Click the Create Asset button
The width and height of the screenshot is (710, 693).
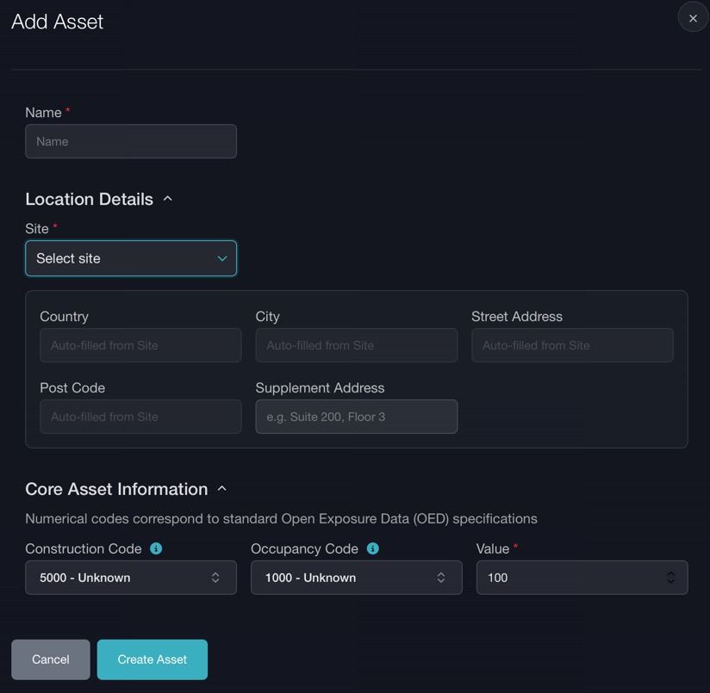[153, 659]
